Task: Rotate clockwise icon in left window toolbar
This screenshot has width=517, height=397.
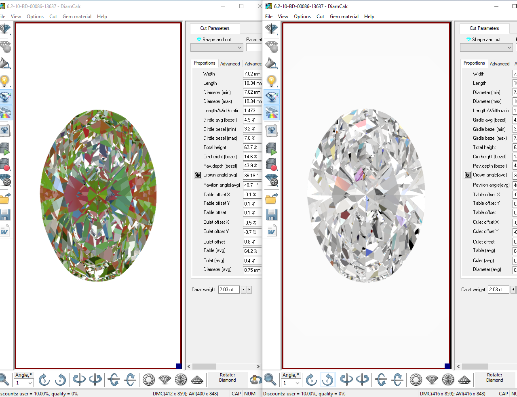Action: click(44, 380)
